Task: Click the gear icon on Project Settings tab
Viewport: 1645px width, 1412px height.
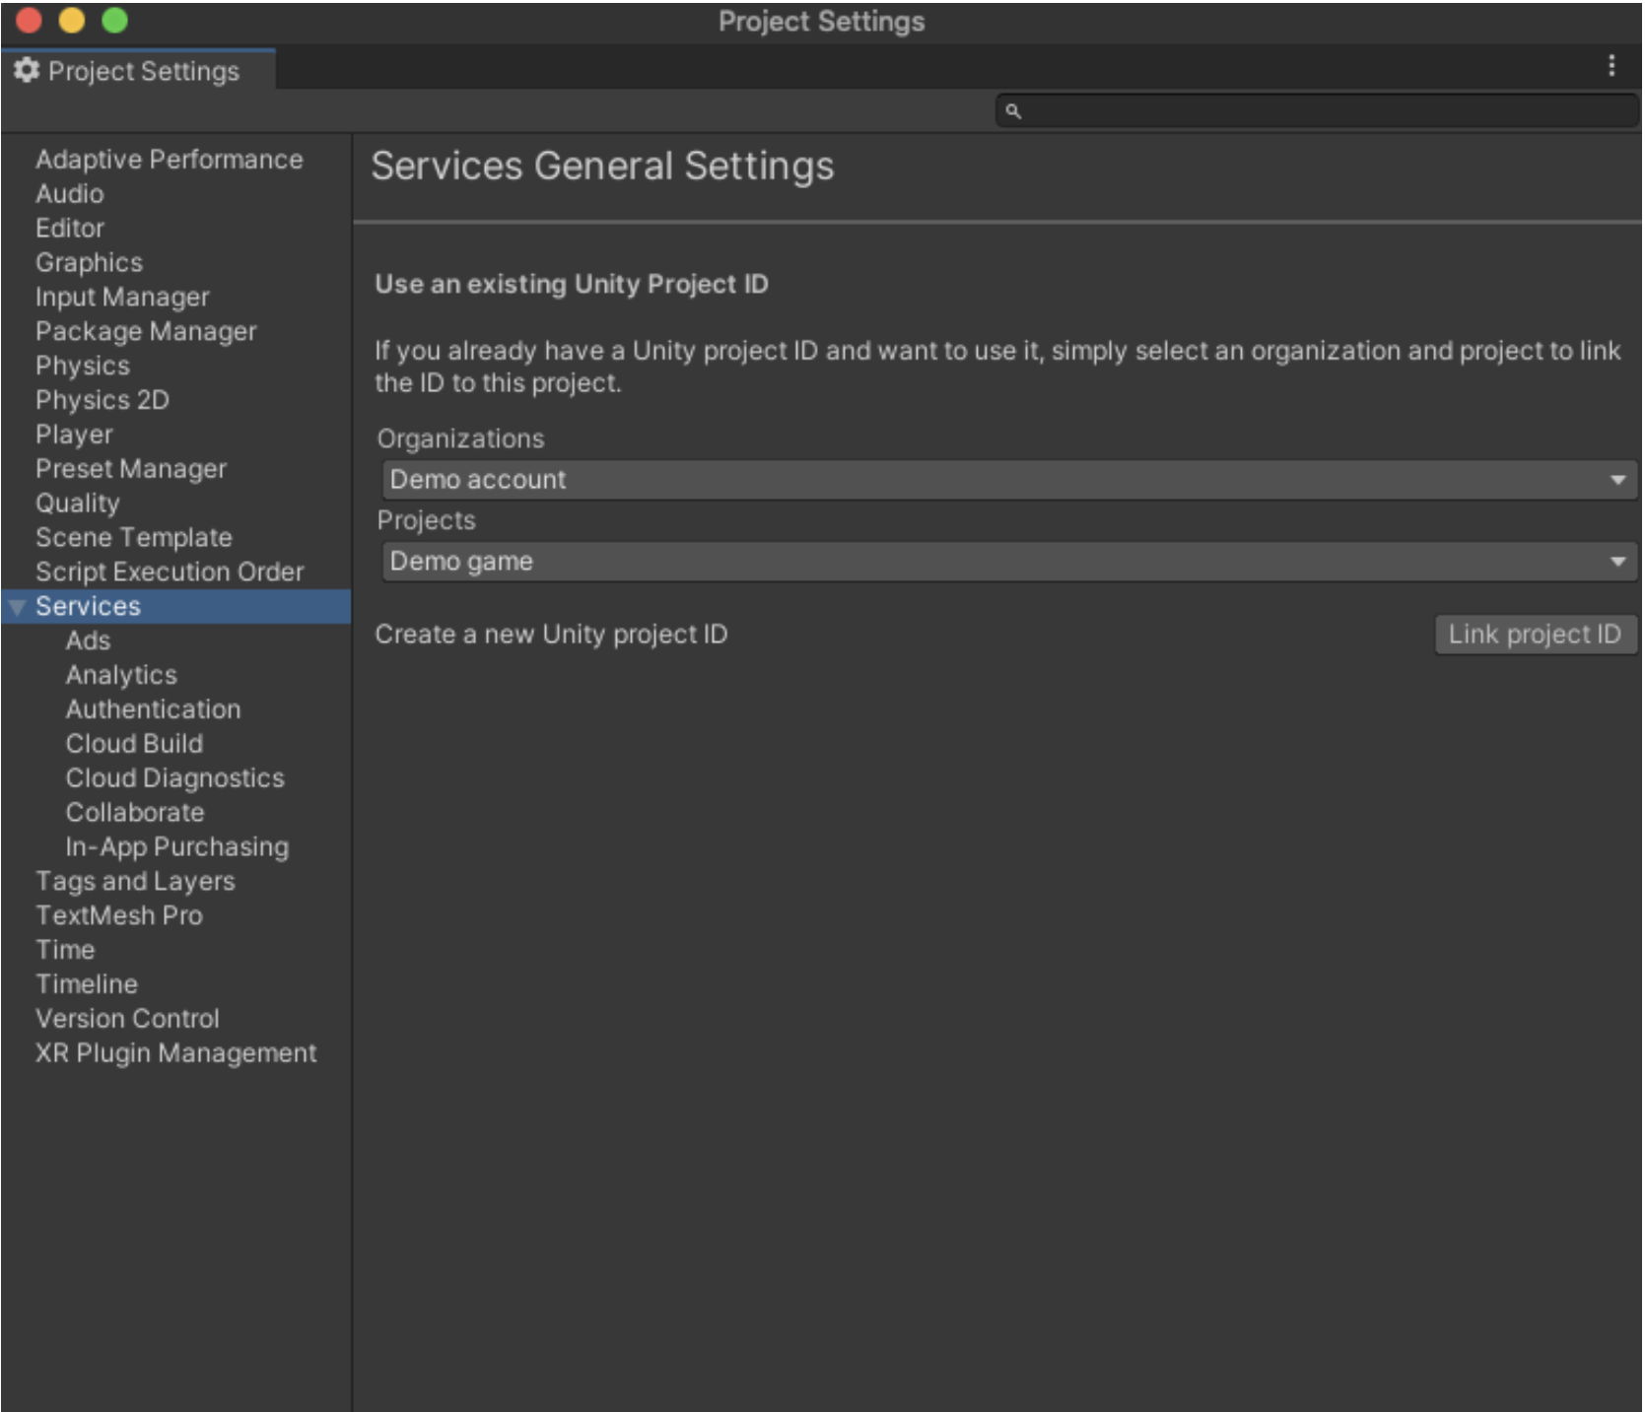Action: (27, 70)
